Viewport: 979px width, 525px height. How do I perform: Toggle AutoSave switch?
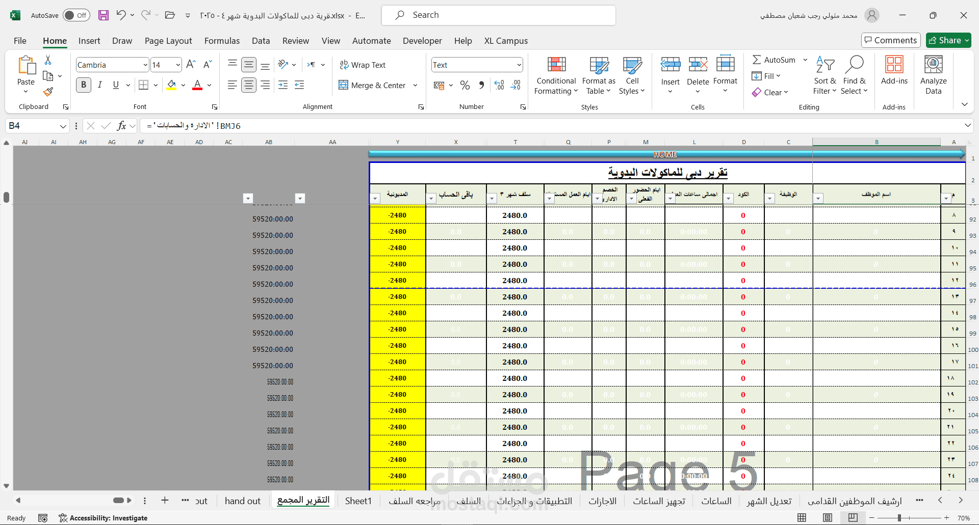coord(76,15)
